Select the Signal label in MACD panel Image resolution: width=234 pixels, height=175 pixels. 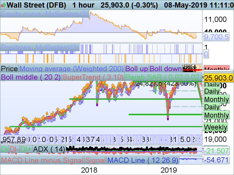96,160
